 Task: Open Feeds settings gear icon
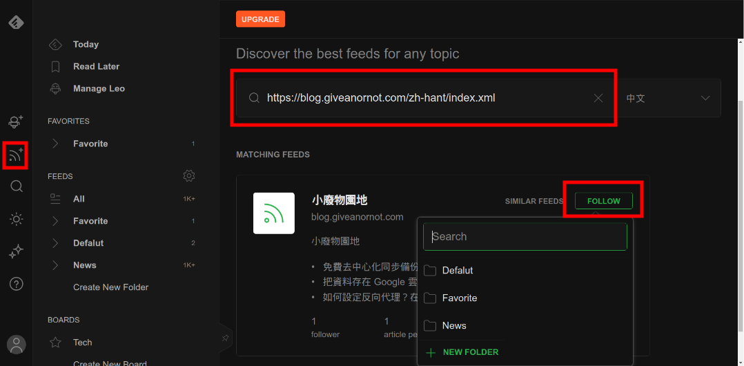pos(189,176)
